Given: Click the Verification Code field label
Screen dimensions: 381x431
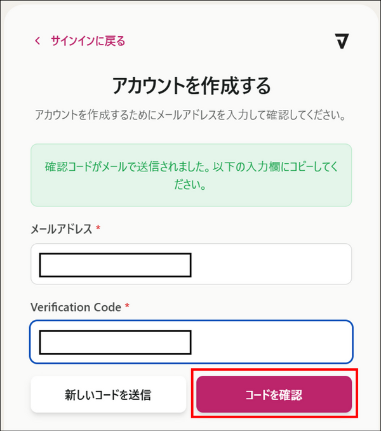Looking at the screenshot, I should point(75,307).
